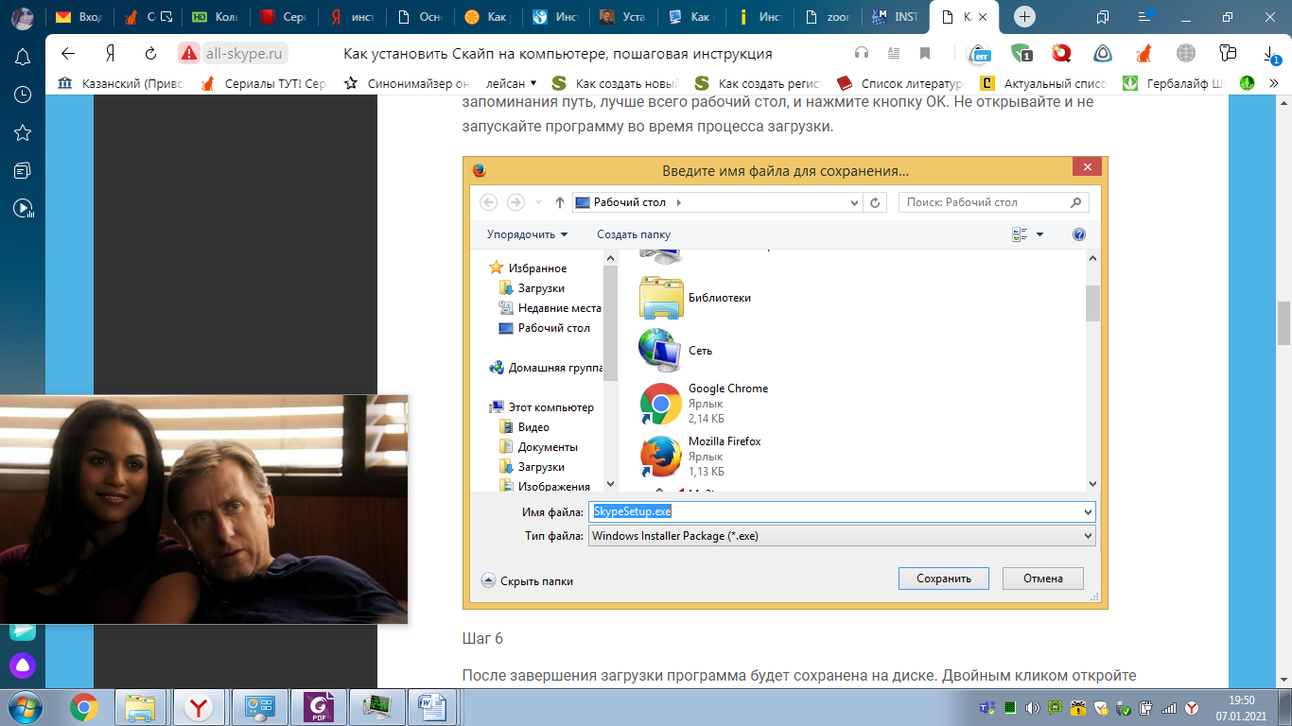Switch to the tab labeled INST

coord(896,17)
